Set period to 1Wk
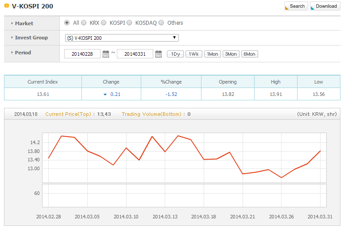Image resolution: width=344 pixels, height=229 pixels. (194, 54)
